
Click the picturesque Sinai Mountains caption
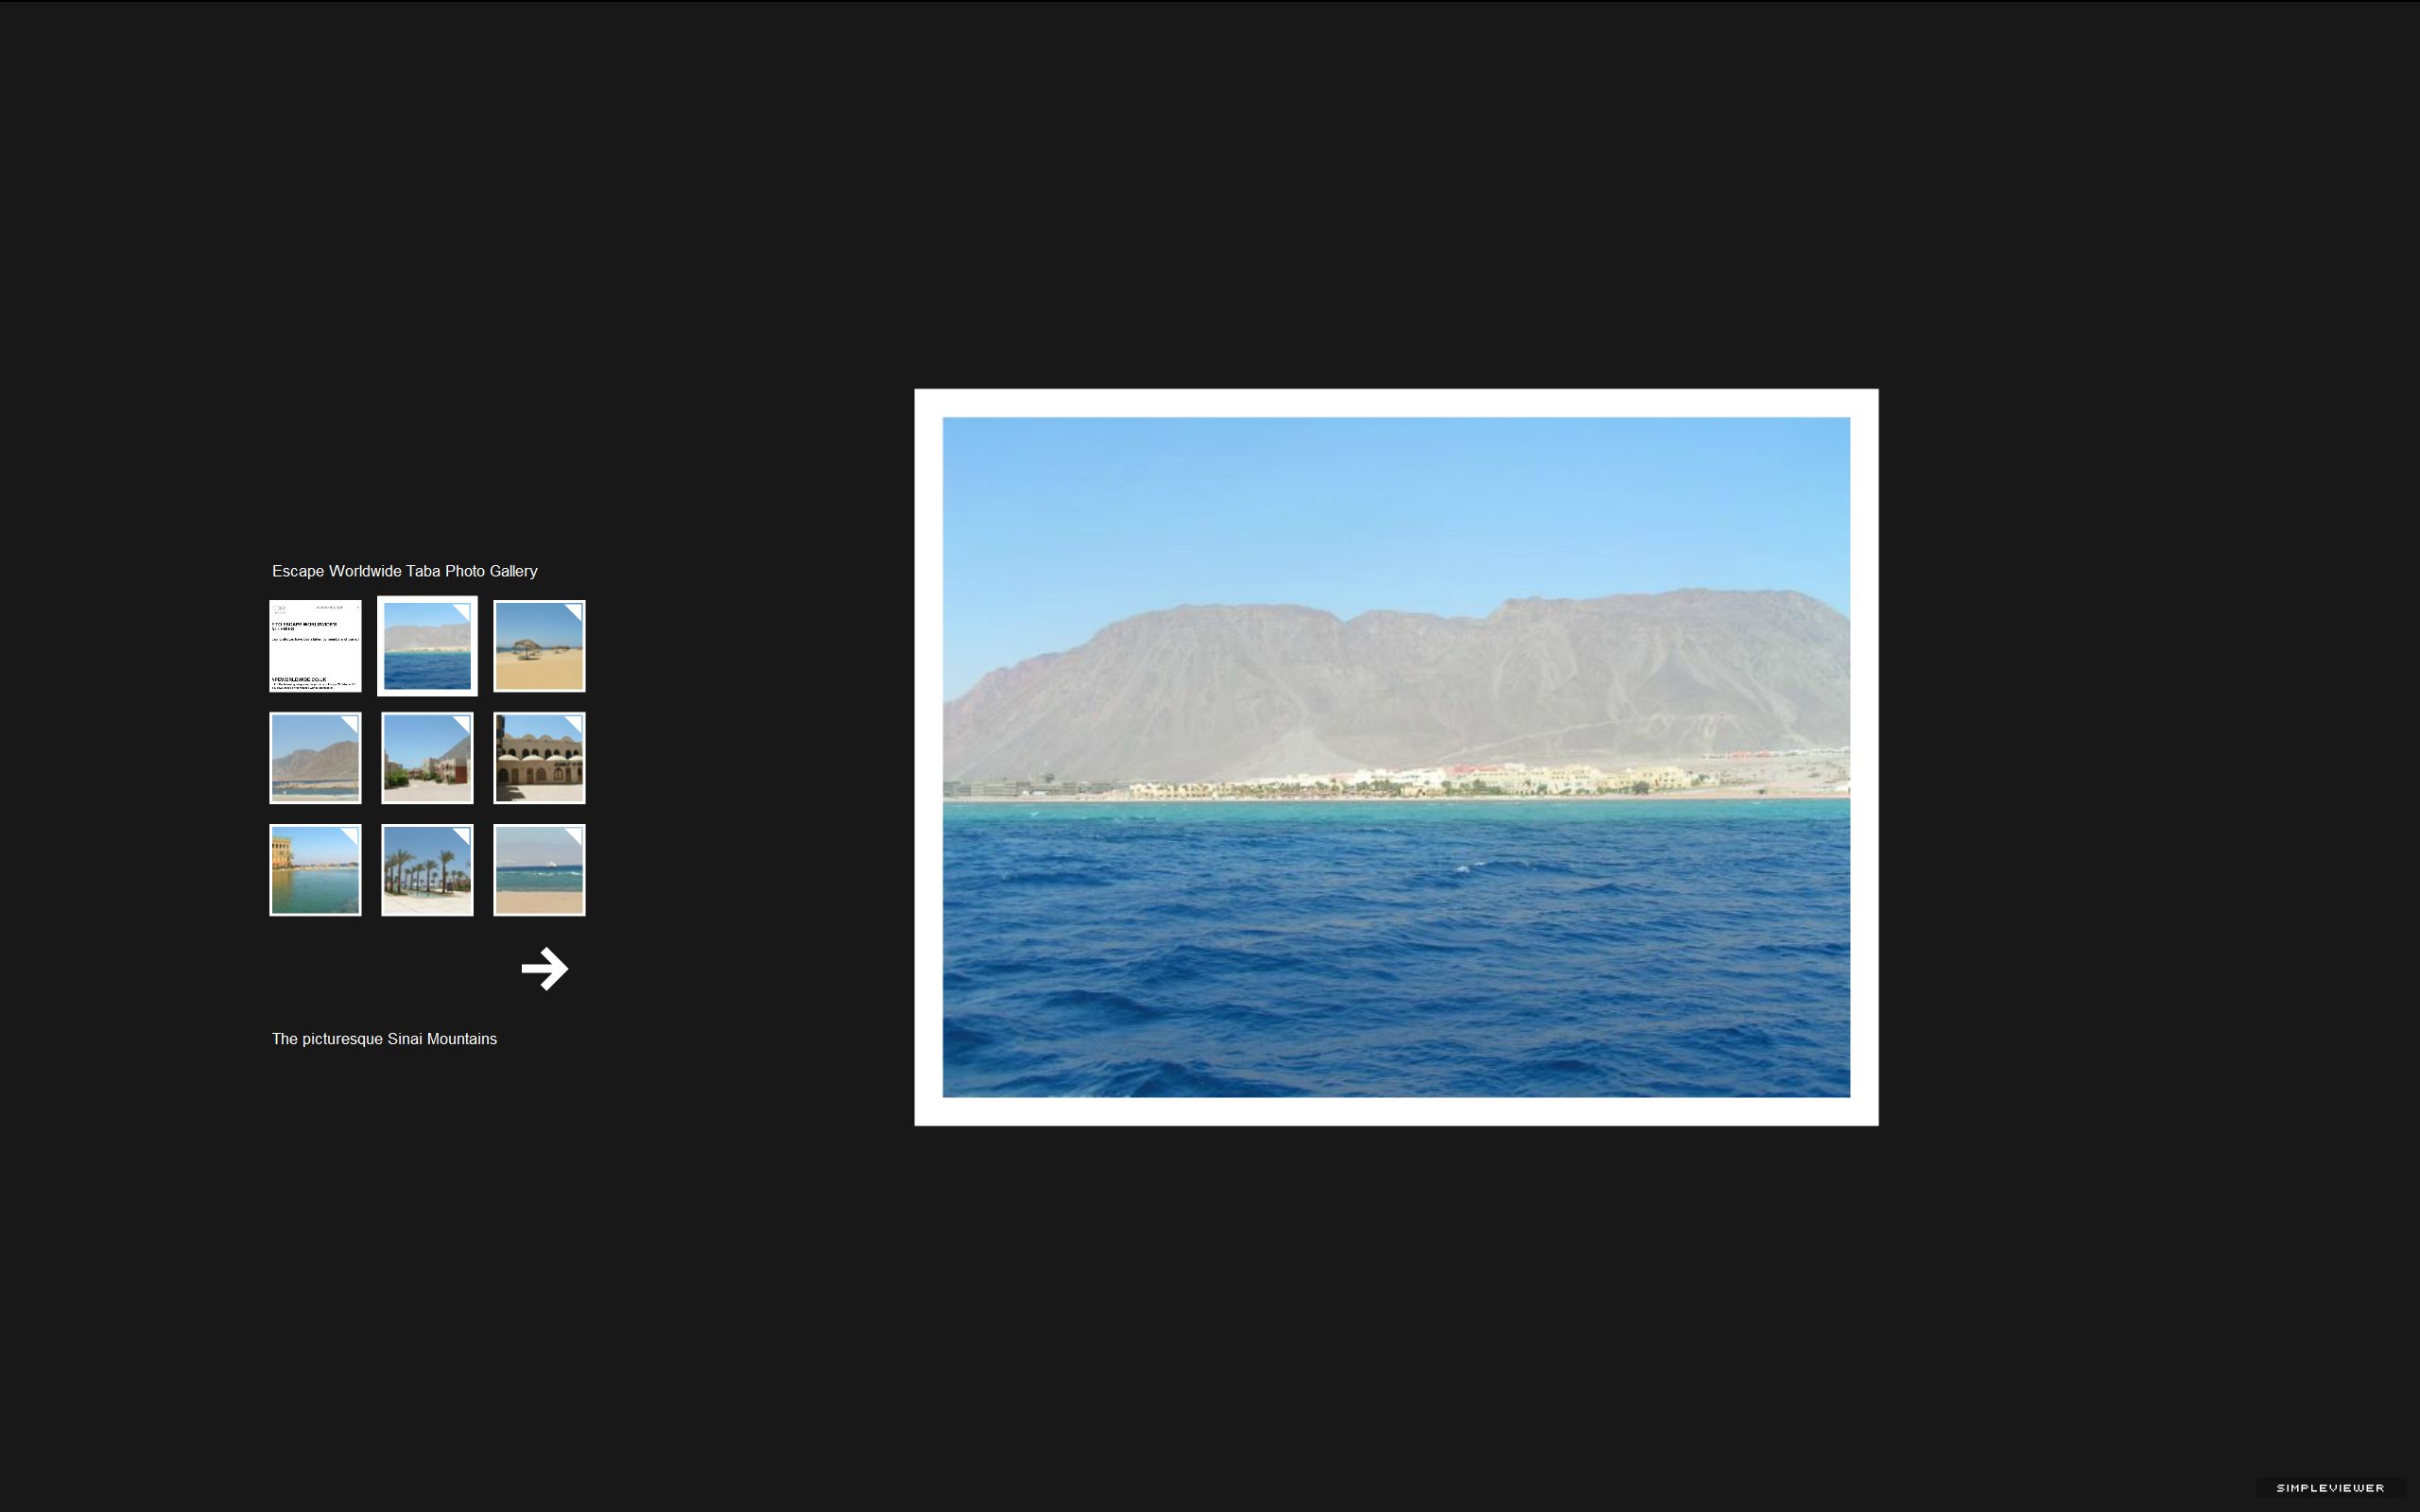coord(384,1039)
